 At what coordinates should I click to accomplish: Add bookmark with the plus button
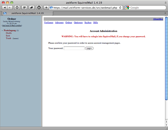tap(46, 8)
